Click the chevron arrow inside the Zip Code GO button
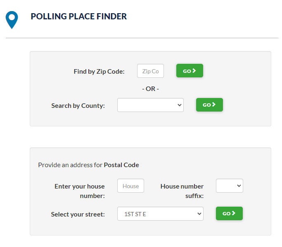This screenshot has height=247, width=282. click(194, 71)
